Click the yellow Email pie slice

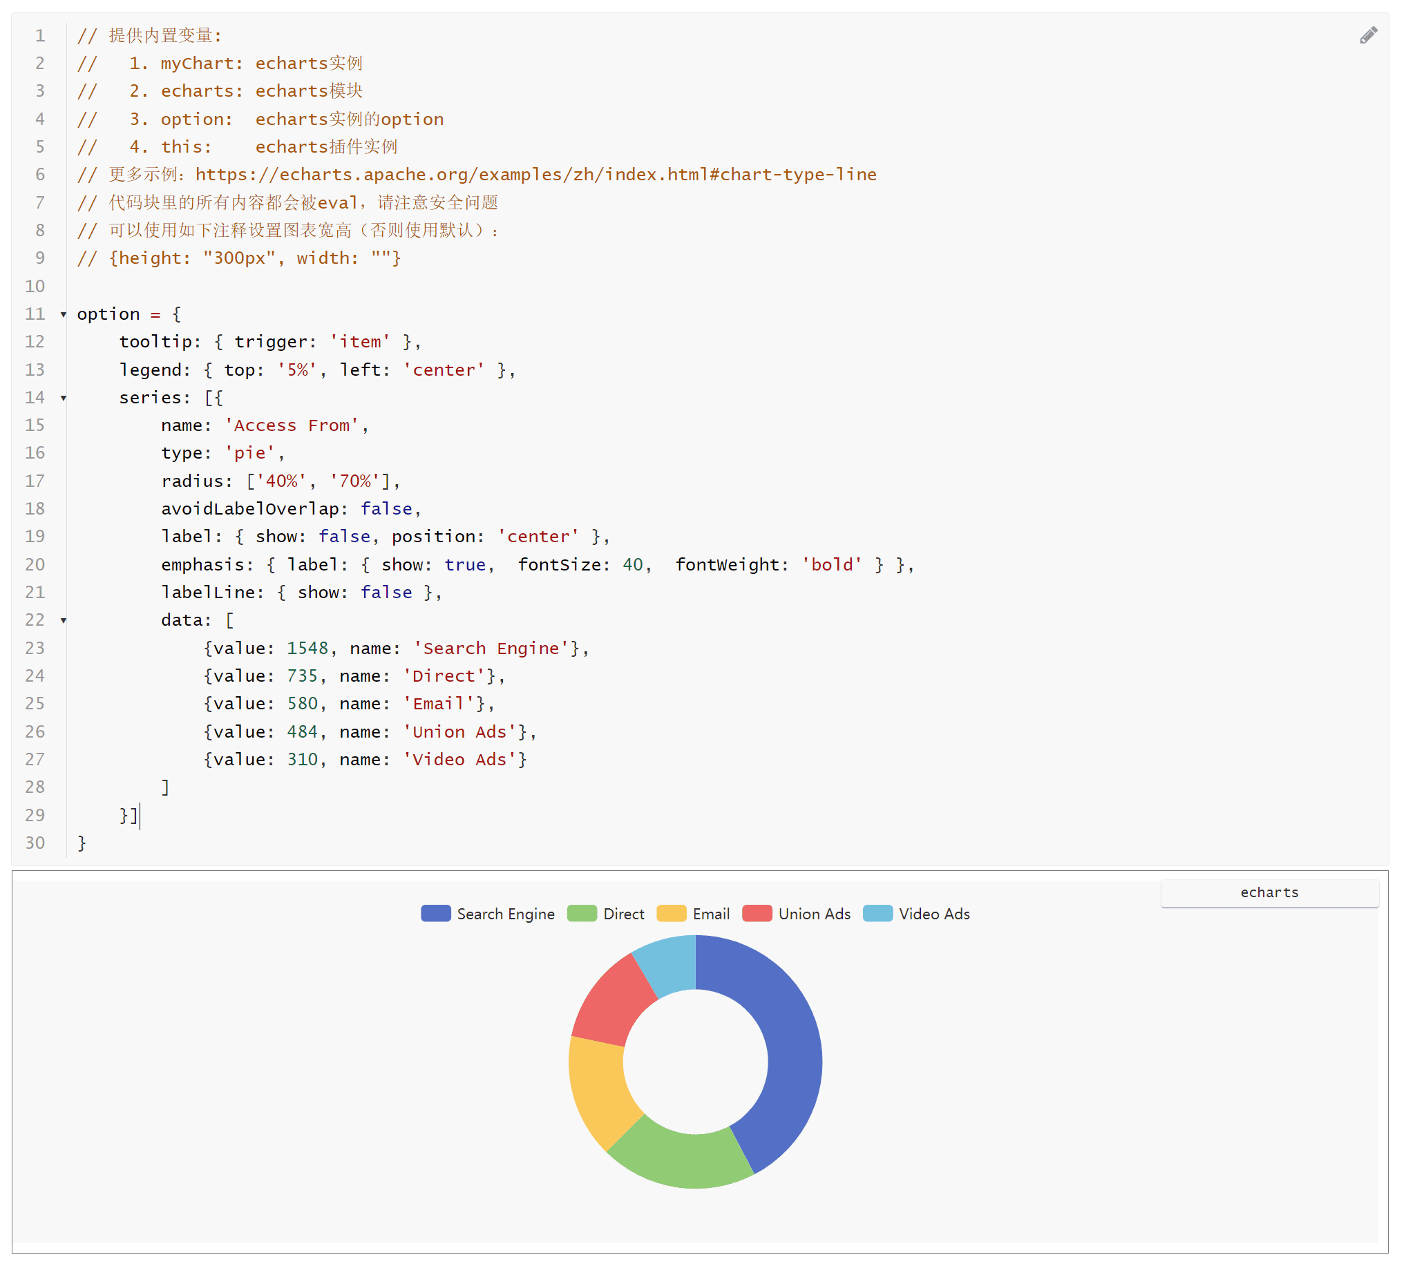(600, 1092)
